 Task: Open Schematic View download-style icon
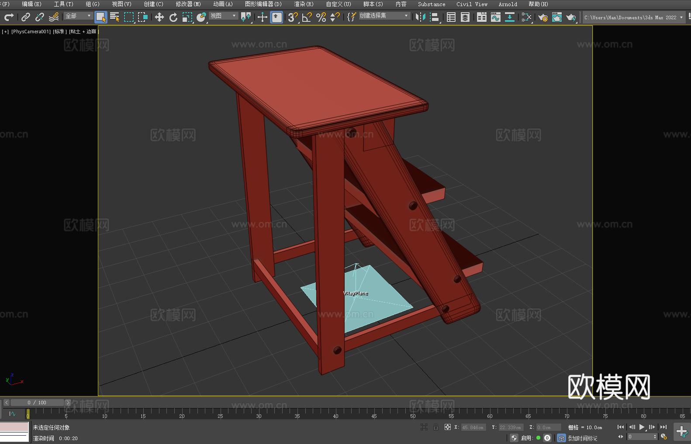point(510,17)
